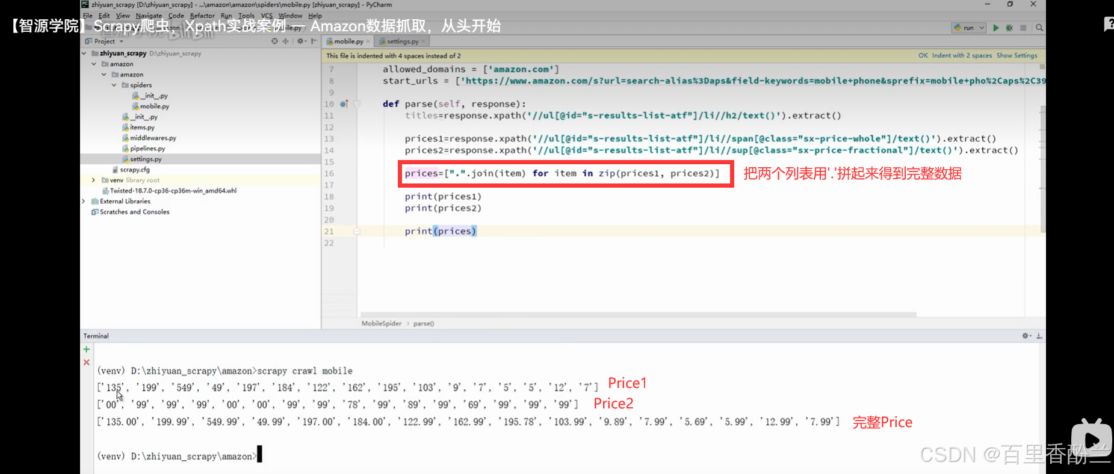Hide the Terminal panel with the minimize icon

point(1039,336)
